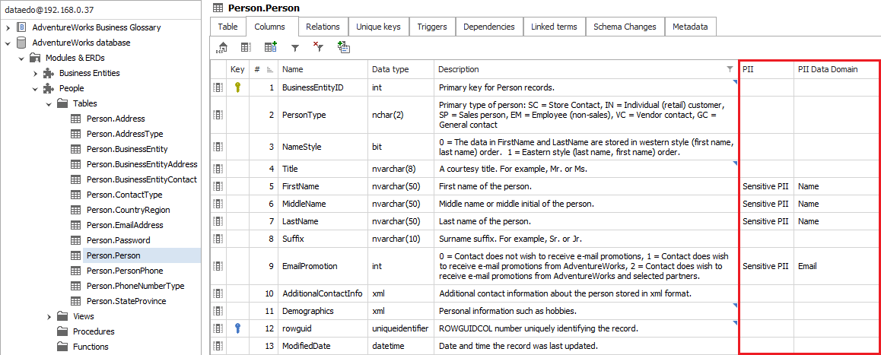Click the AdventureWorks Business Glossary icon
The width and height of the screenshot is (881, 355).
[x=21, y=27]
